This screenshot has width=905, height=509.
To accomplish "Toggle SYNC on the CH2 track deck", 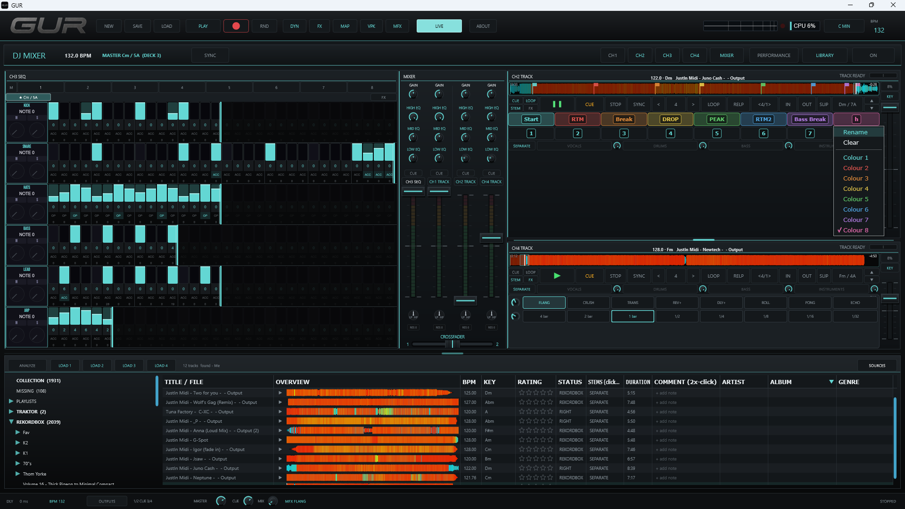I will [639, 104].
